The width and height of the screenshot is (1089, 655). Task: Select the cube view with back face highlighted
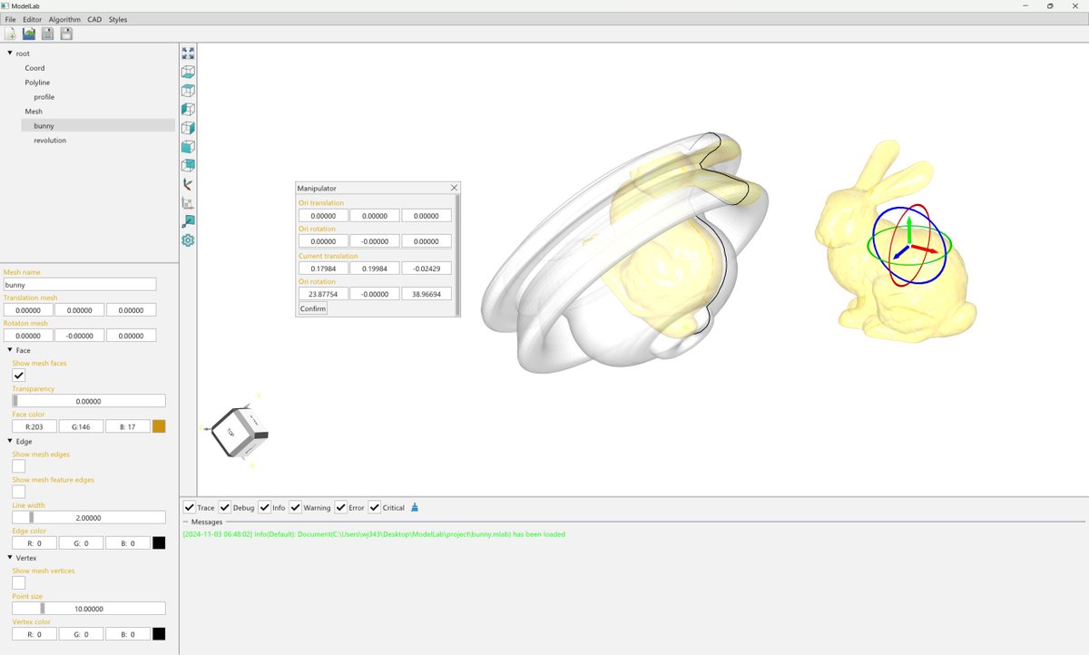point(188,165)
